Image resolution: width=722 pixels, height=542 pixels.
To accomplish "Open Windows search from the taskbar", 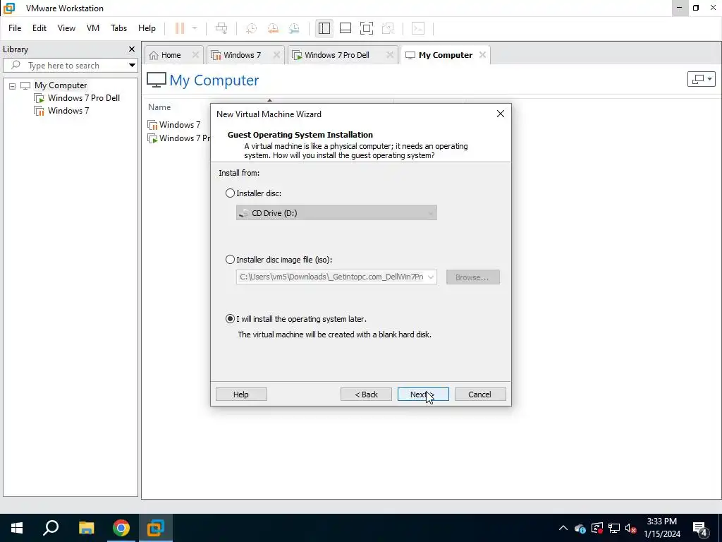I will click(51, 528).
